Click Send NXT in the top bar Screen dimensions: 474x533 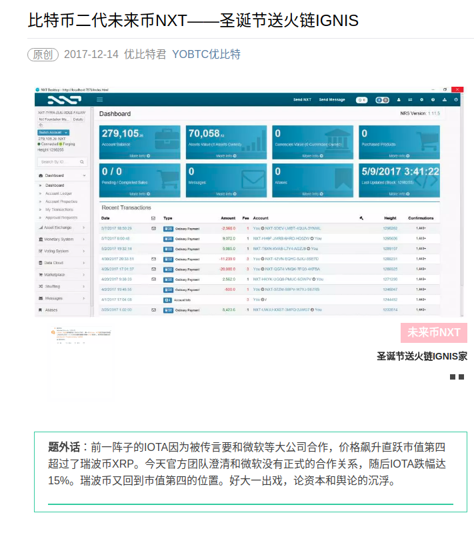point(302,99)
